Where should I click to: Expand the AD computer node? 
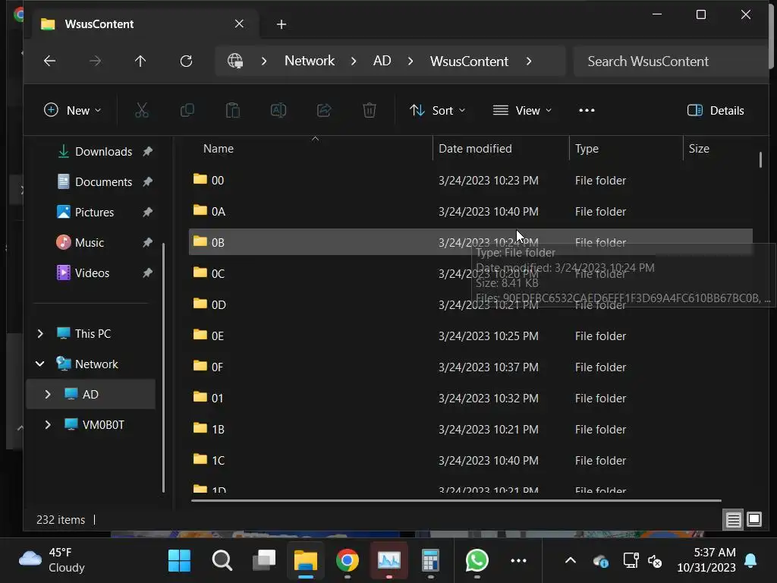click(x=48, y=394)
